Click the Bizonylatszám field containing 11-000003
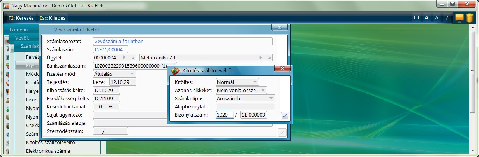479x157 pixels. 254,115
